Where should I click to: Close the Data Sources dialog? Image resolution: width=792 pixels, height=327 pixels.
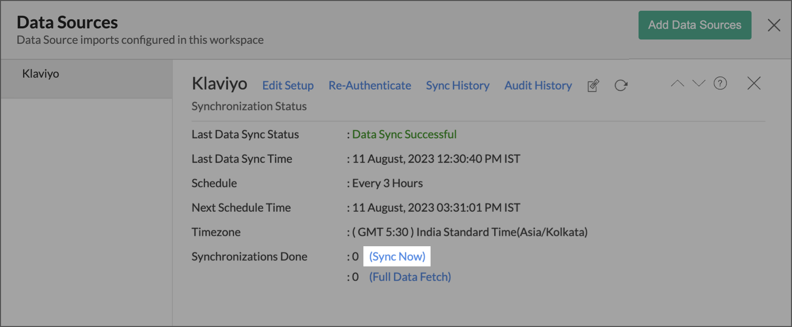click(x=774, y=25)
